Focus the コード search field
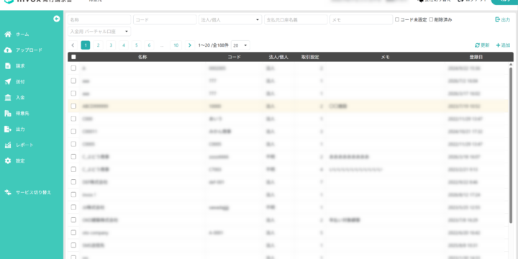This screenshot has width=518, height=259. 165,20
